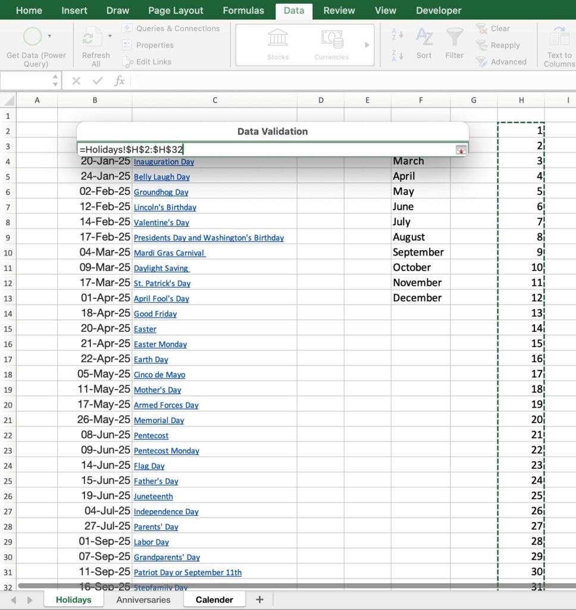The height and width of the screenshot is (610, 576).
Task: Open the Sort dialog
Action: (x=424, y=43)
